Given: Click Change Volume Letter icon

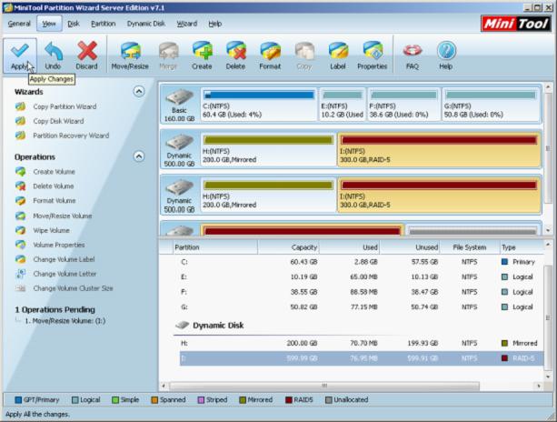Looking at the screenshot, I should click(x=21, y=274).
